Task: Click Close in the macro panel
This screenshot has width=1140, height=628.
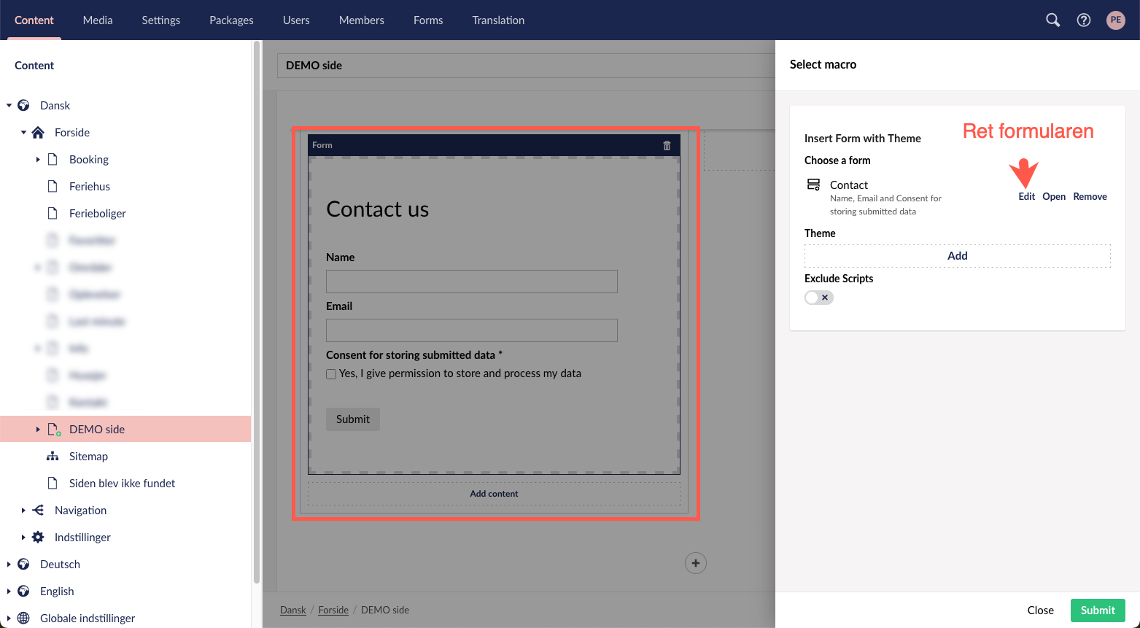Action: click(1041, 610)
